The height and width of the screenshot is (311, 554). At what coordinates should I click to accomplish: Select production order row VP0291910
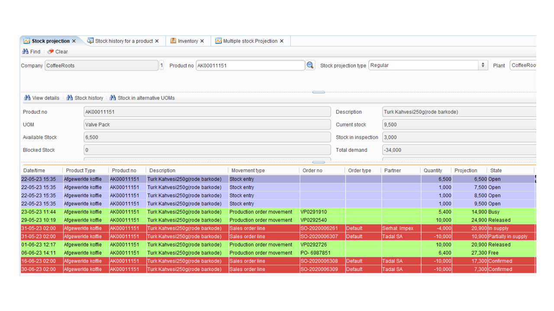click(278, 212)
